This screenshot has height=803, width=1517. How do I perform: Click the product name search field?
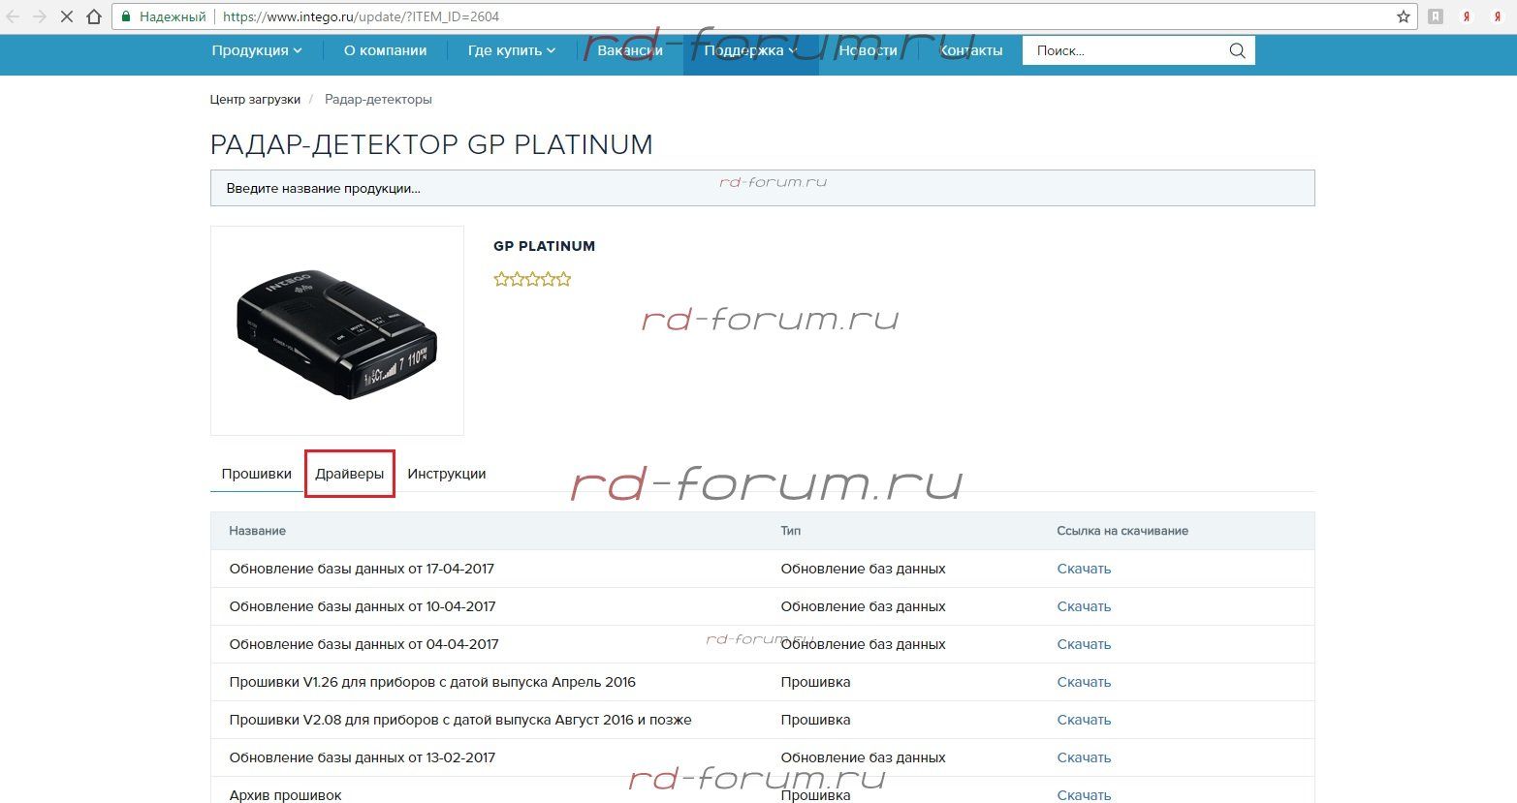[x=762, y=188]
